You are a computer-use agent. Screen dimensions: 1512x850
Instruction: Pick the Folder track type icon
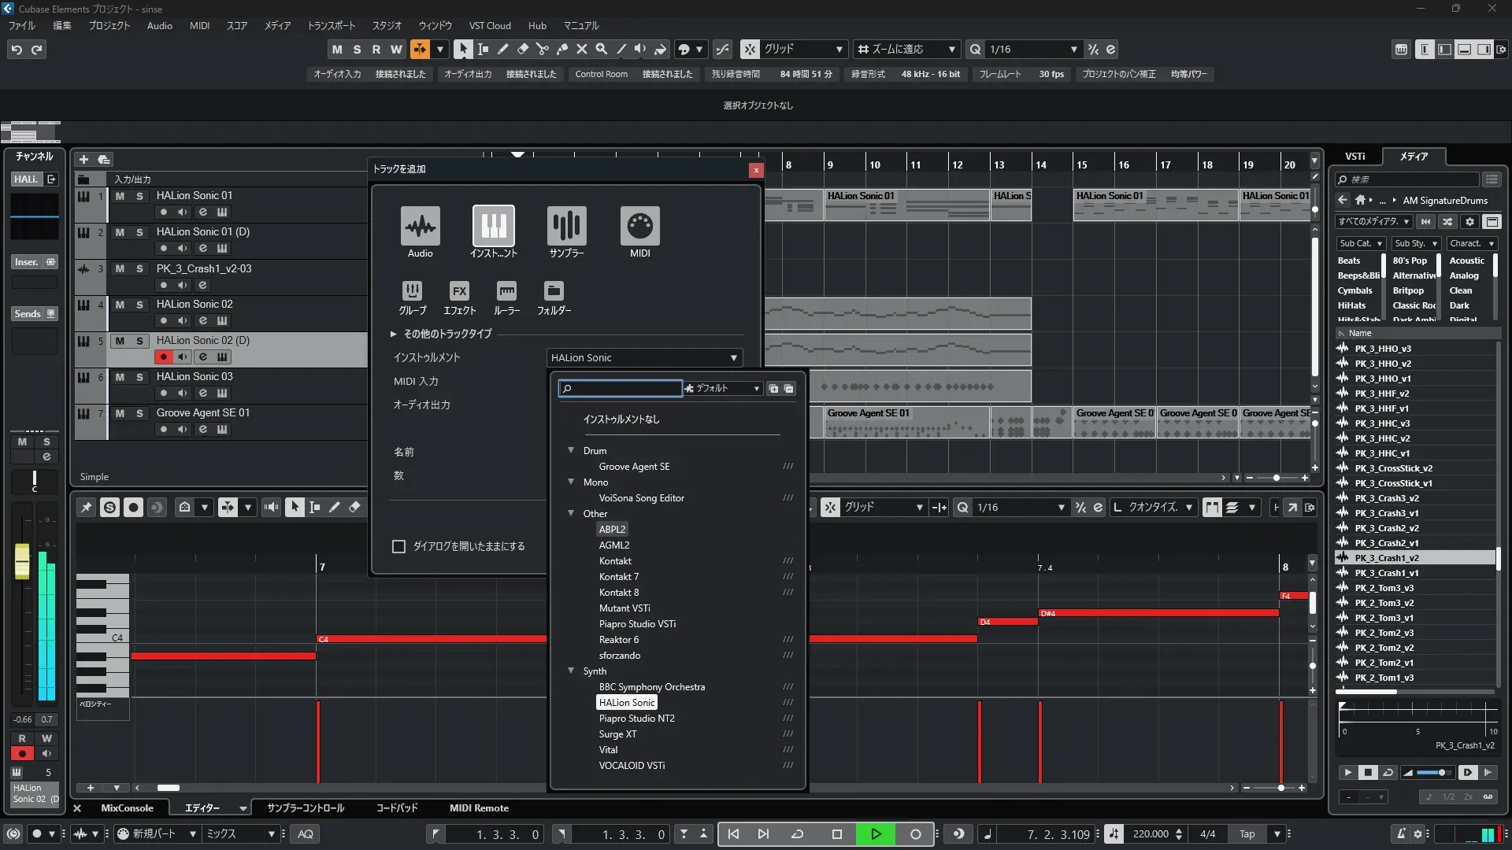pos(554,291)
